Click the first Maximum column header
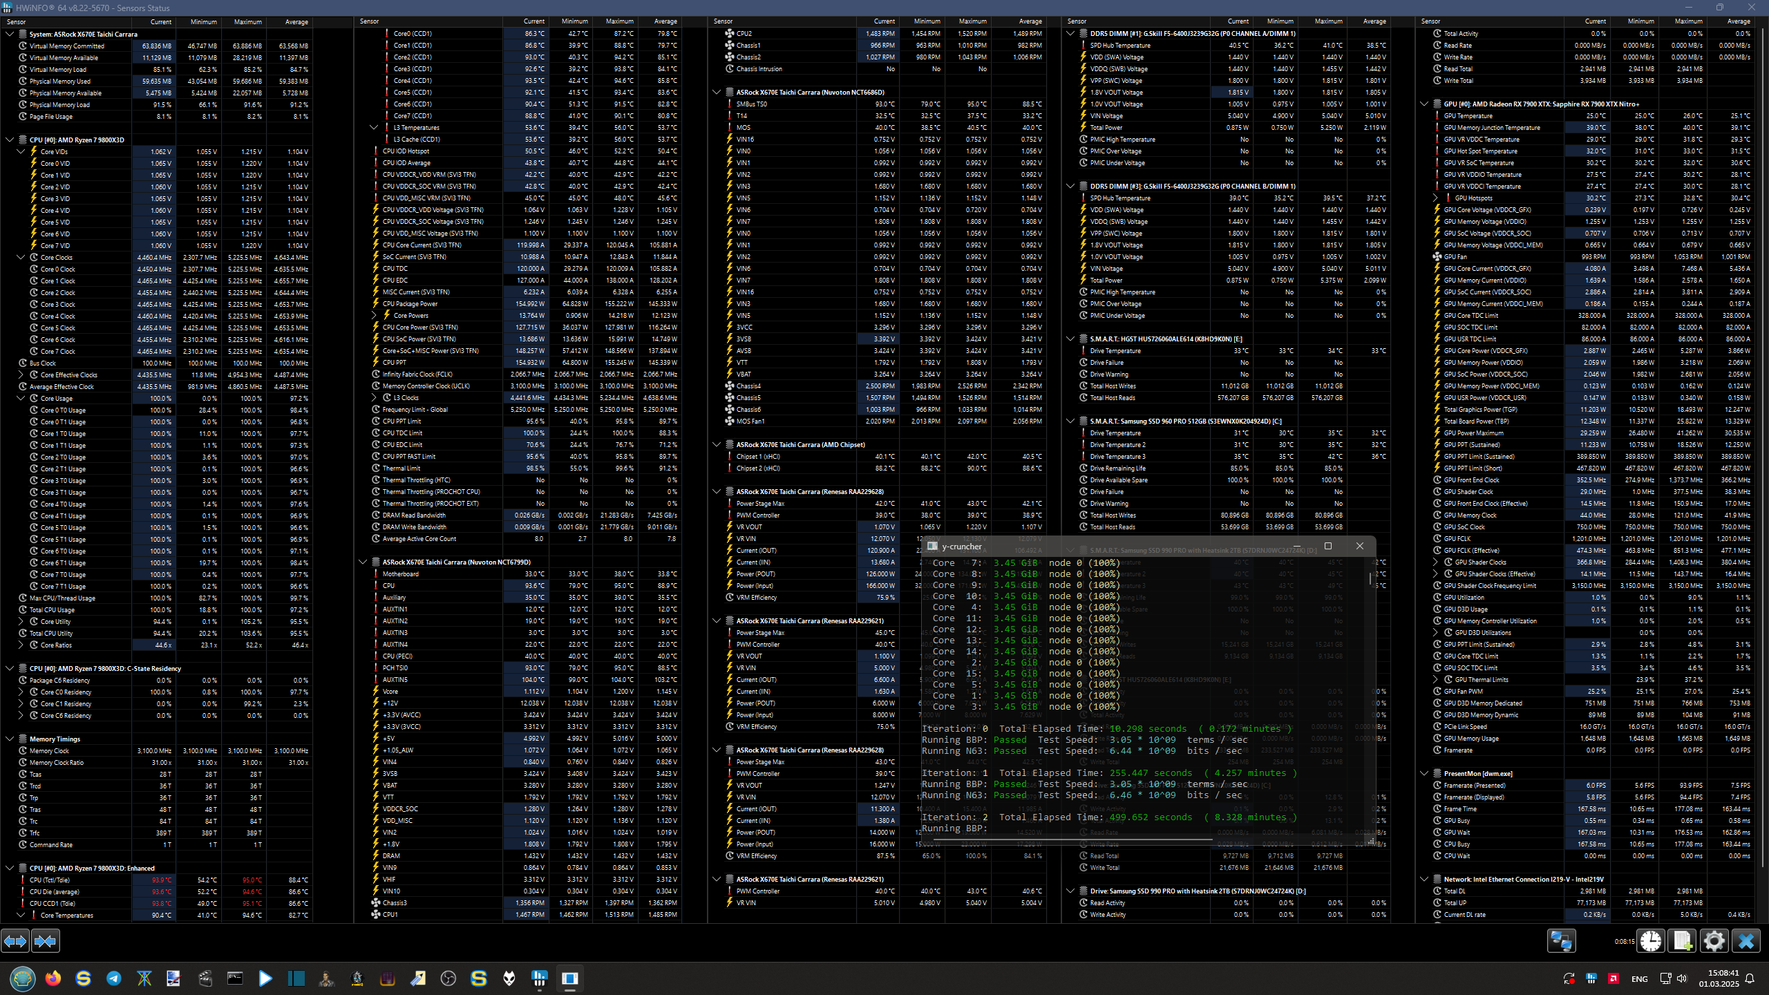Image resolution: width=1769 pixels, height=995 pixels. pos(247,21)
